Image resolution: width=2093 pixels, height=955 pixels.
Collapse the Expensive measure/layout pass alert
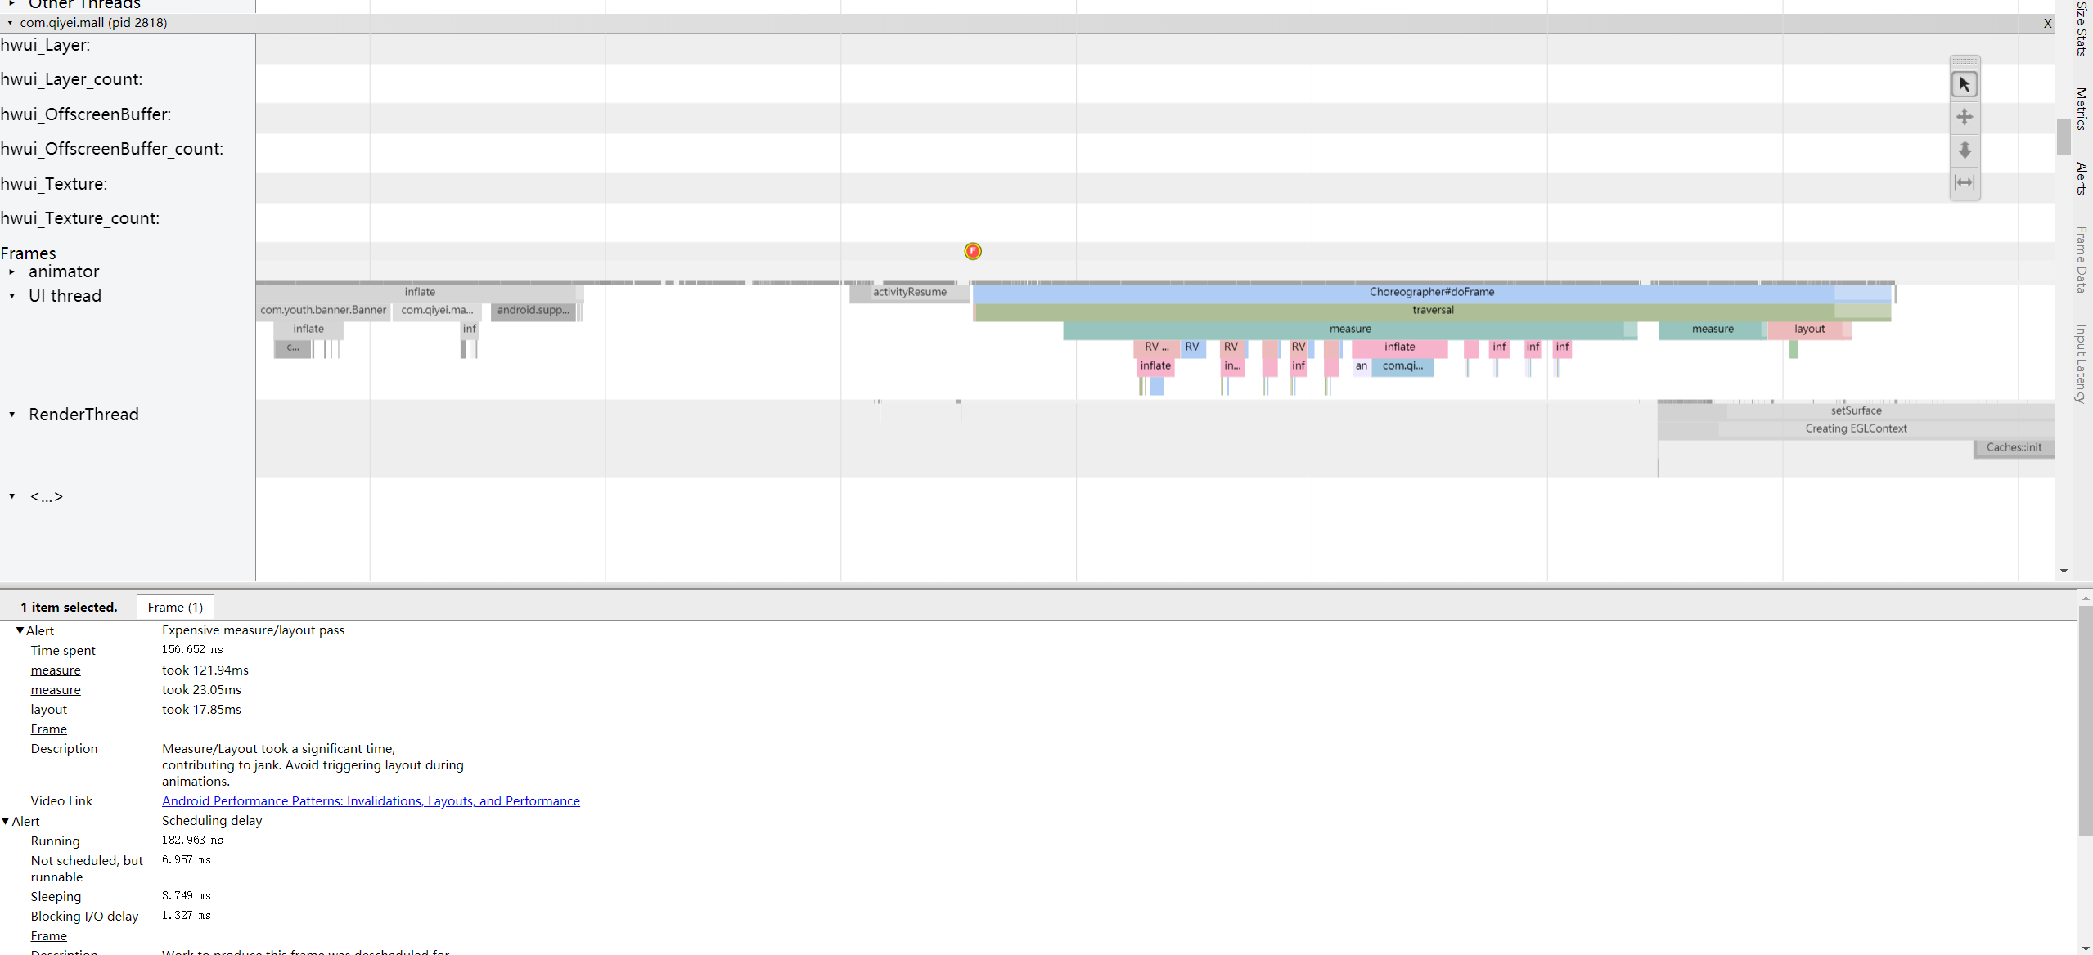(20, 630)
